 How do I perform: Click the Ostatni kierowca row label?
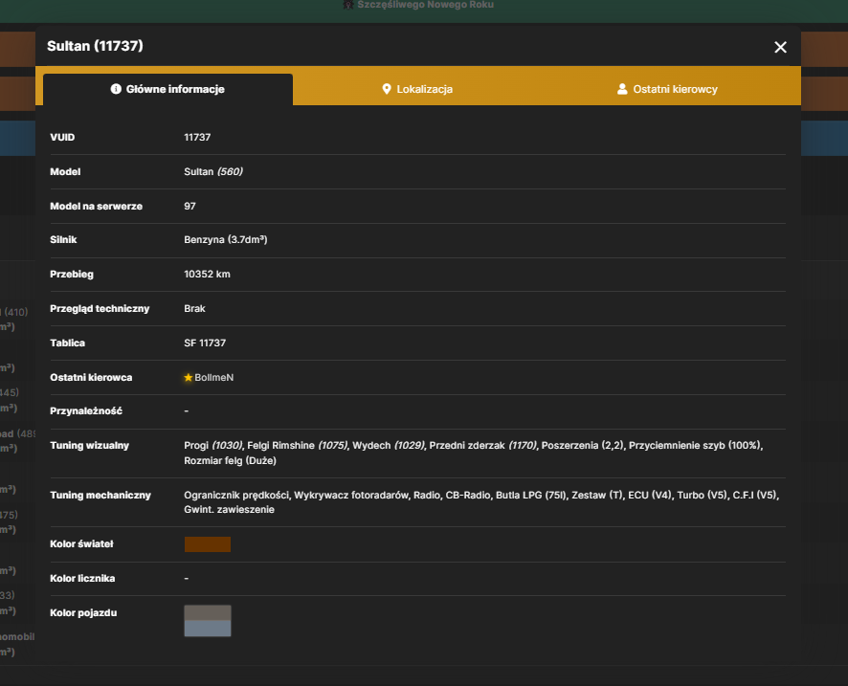pyautogui.click(x=91, y=377)
